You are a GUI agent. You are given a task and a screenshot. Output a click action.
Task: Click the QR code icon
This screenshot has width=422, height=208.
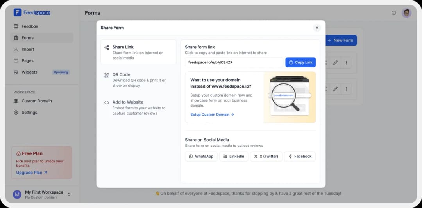coord(107,75)
